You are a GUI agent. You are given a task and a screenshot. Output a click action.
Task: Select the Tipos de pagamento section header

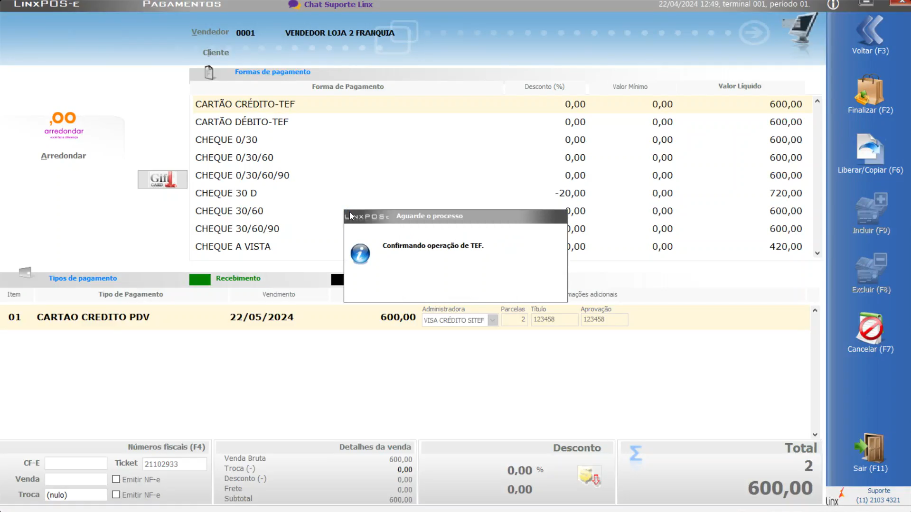[x=83, y=279]
